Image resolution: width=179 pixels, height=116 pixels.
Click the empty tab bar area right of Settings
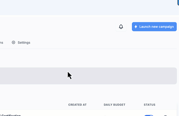103,43
